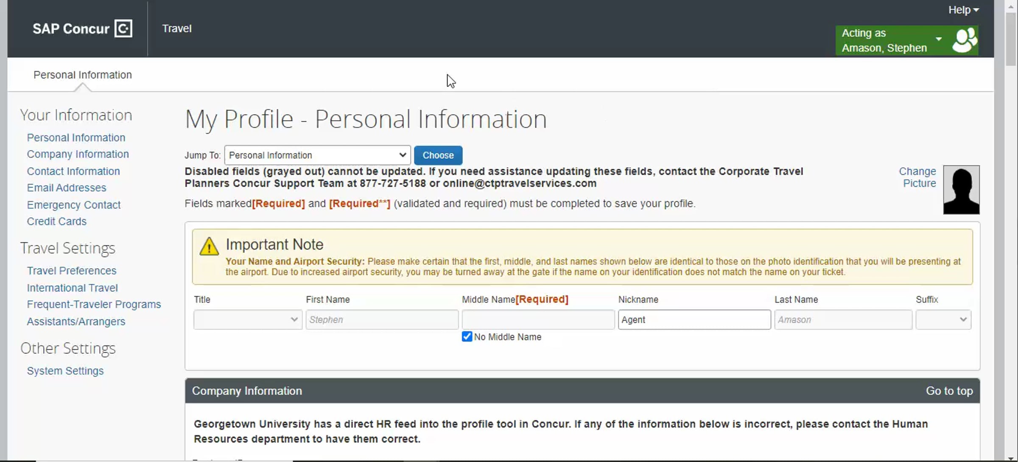Open the user profile people icon

(x=965, y=40)
